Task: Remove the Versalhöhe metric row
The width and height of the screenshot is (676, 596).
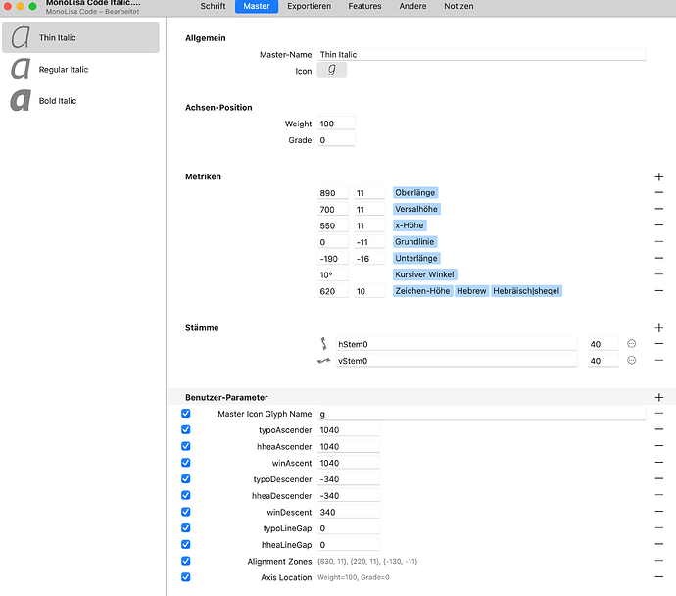Action: 658,209
